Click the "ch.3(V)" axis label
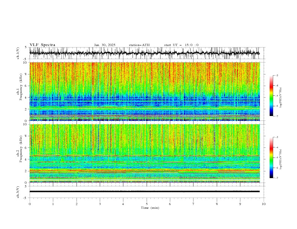The image size is (297, 229). tap(18, 192)
